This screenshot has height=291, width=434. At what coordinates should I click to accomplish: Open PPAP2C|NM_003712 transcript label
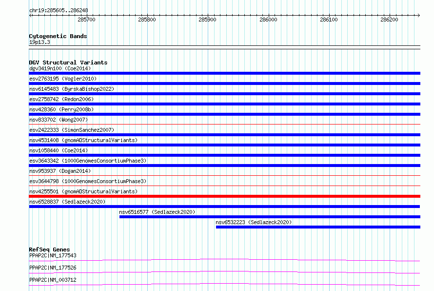pyautogui.click(x=53, y=280)
